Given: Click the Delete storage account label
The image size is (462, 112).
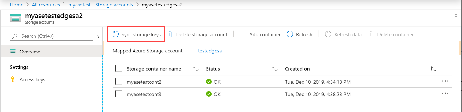Looking at the screenshot, I should click(x=202, y=35).
